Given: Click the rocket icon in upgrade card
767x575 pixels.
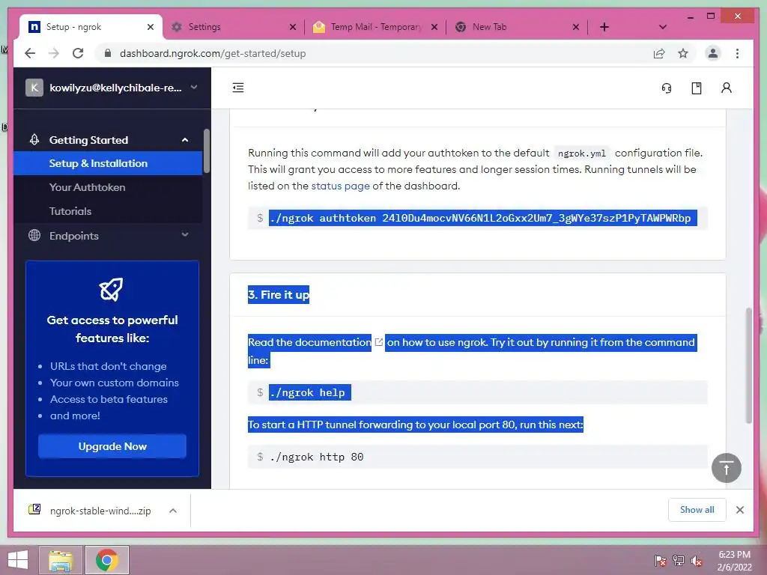Looking at the screenshot, I should pyautogui.click(x=112, y=289).
